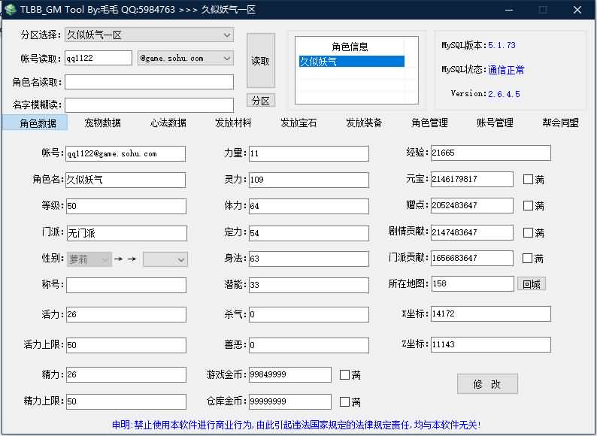Screen dimensions: 597x436
Task: Select 久似妖气 in the 角色信息 list
Action: point(352,62)
